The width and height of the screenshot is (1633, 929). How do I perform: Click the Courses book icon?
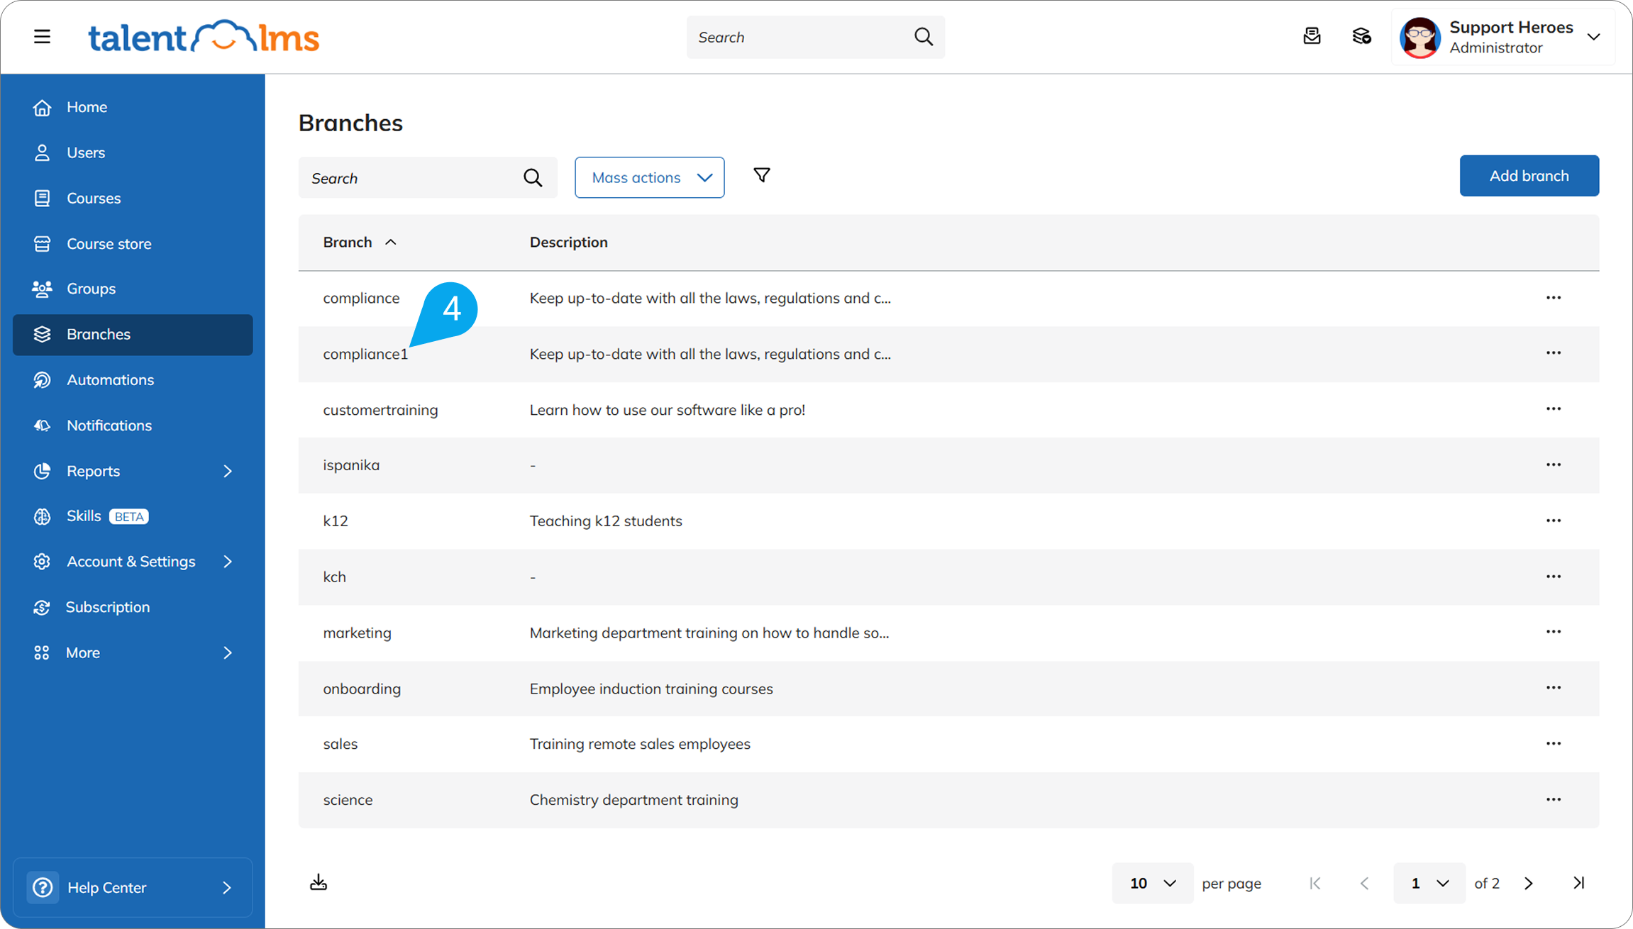(42, 198)
